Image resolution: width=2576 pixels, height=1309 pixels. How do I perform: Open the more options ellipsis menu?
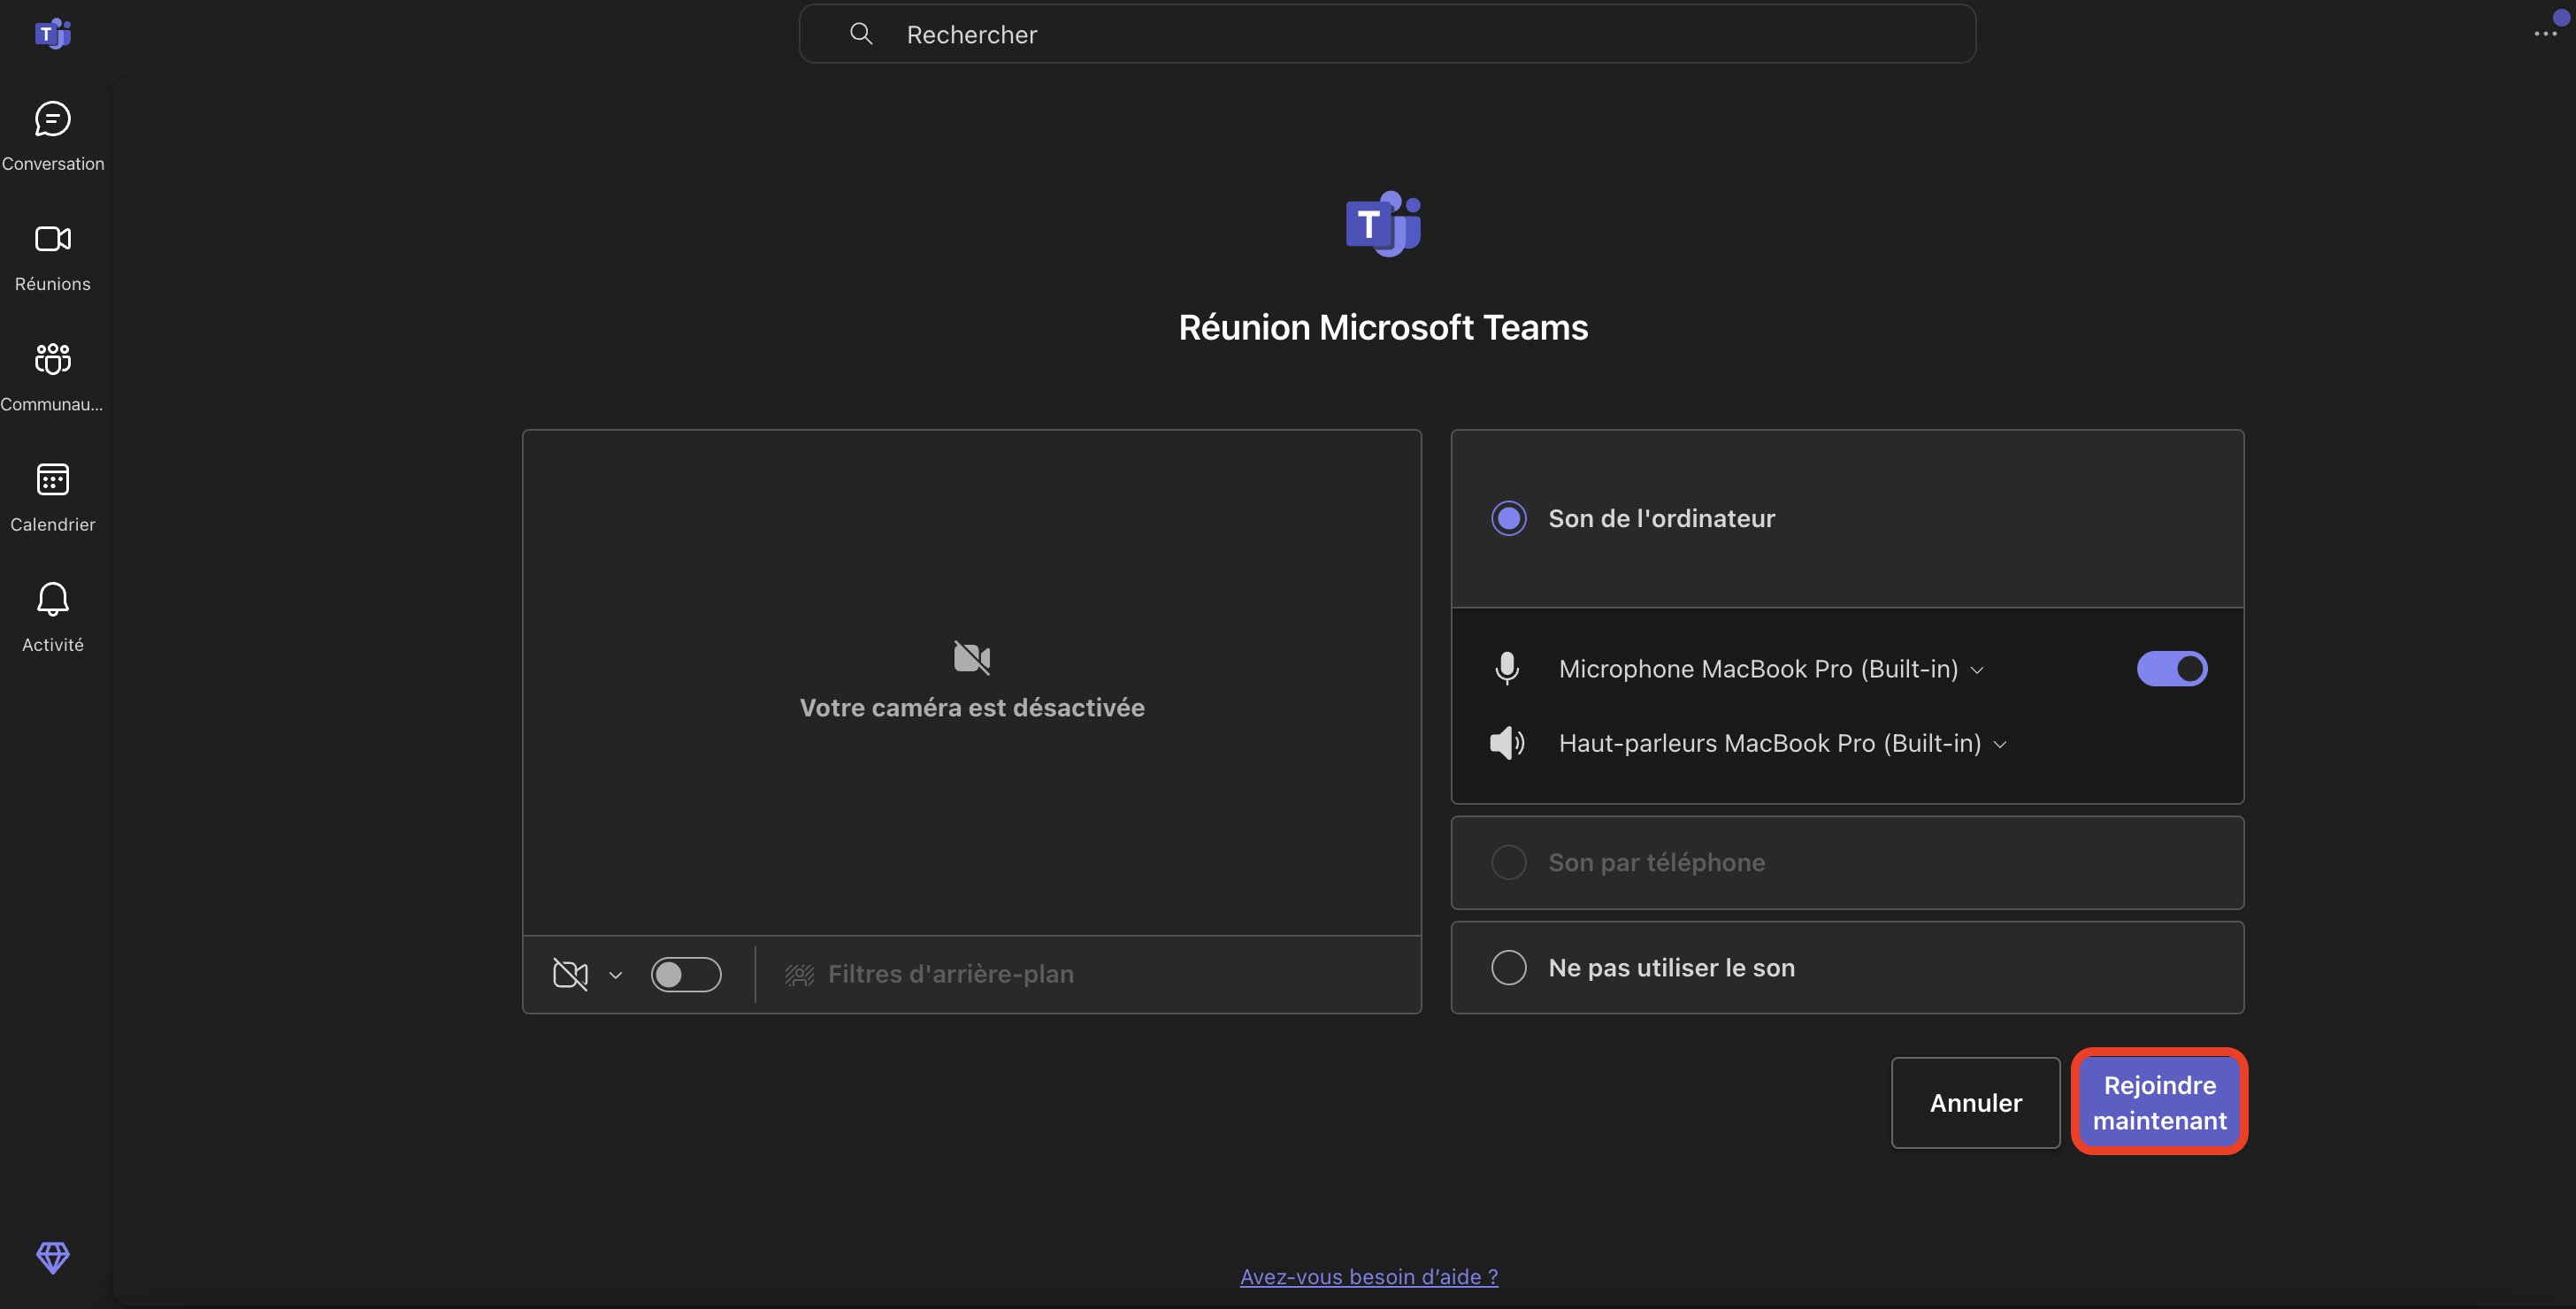pyautogui.click(x=2544, y=34)
